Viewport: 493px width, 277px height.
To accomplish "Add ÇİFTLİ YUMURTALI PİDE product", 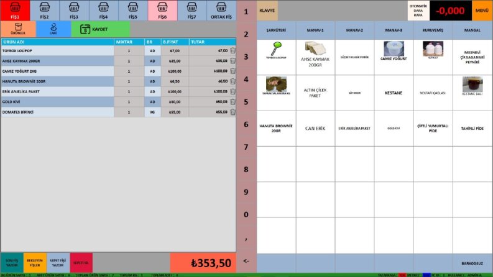I will 433,128.
